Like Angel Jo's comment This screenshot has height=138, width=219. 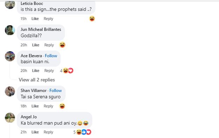click(x=35, y=132)
